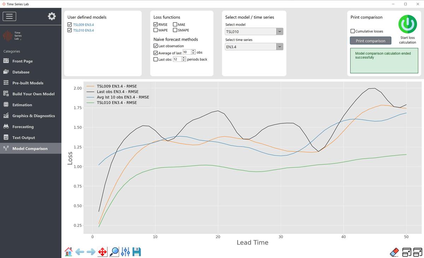Save the figure with disk icon
Image resolution: width=424 pixels, height=258 pixels.
click(x=137, y=252)
